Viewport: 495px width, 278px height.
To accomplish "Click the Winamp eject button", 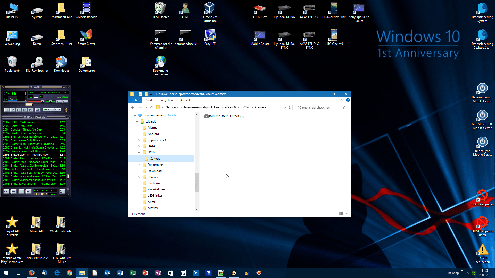I will click(x=38, y=110).
